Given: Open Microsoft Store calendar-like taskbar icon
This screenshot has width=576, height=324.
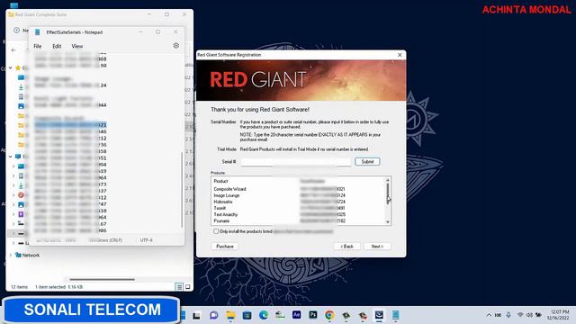Looking at the screenshot, I should (247, 315).
